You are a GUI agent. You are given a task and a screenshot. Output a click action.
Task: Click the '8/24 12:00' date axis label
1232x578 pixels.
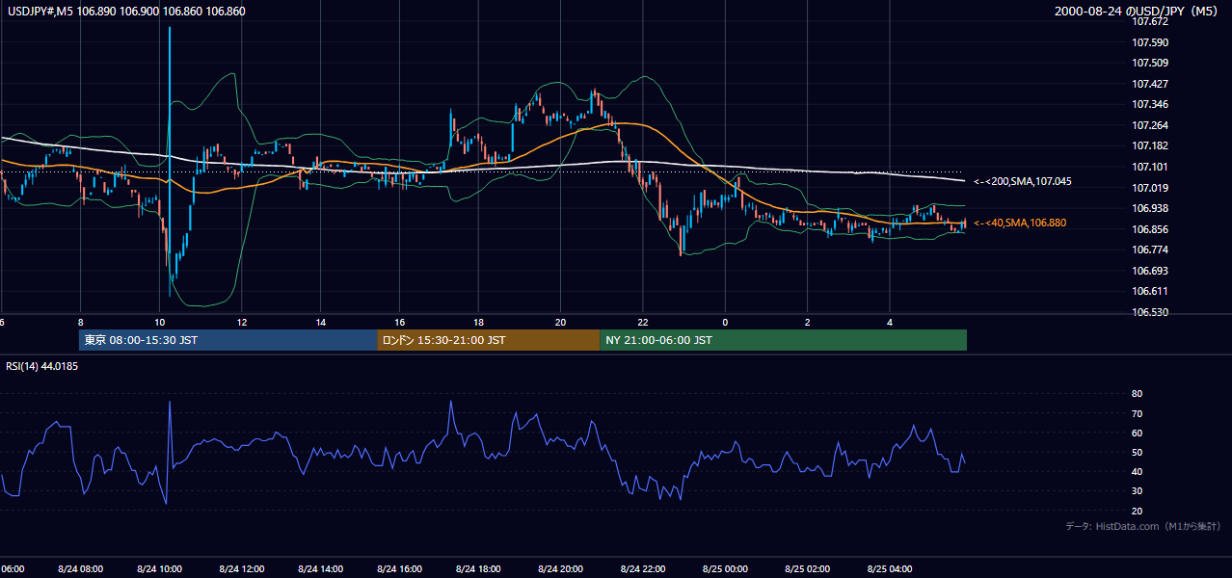tap(241, 568)
